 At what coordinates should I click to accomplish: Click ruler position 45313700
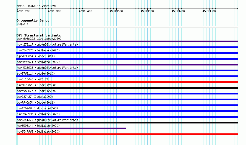(x=178, y=11)
